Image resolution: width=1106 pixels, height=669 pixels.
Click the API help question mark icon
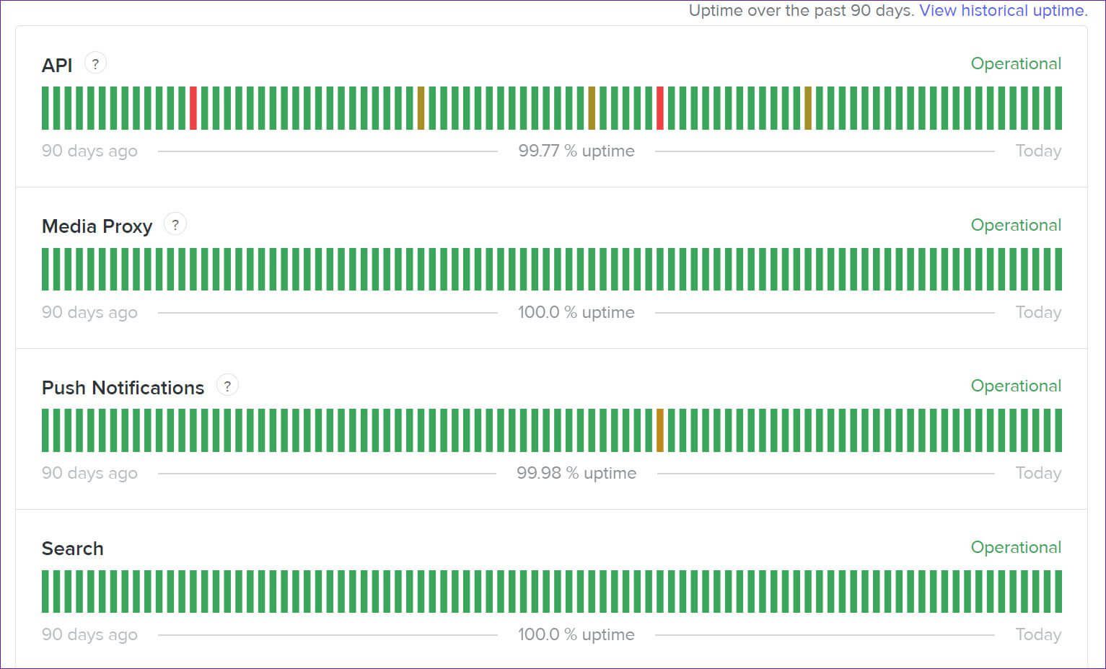click(95, 63)
